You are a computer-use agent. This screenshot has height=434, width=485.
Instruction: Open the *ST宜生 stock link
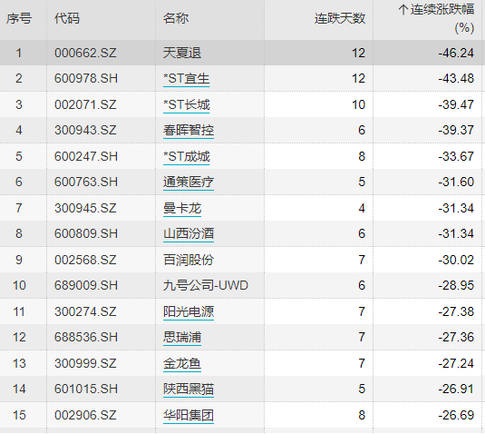point(187,79)
